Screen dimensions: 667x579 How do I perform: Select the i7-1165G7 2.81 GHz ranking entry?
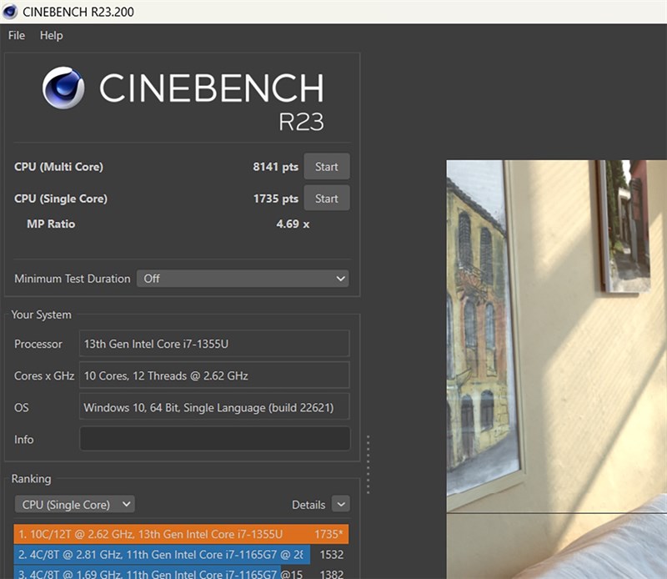tap(181, 554)
